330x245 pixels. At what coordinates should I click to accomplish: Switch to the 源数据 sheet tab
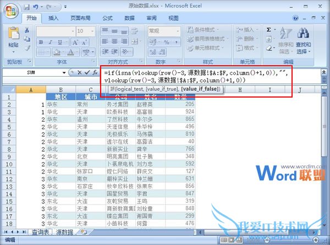click(64, 232)
